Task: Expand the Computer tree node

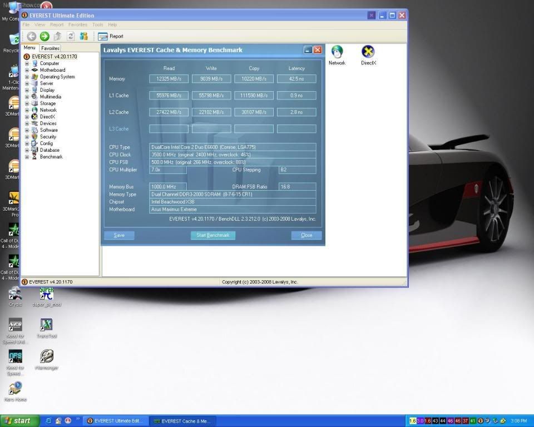Action: point(27,63)
